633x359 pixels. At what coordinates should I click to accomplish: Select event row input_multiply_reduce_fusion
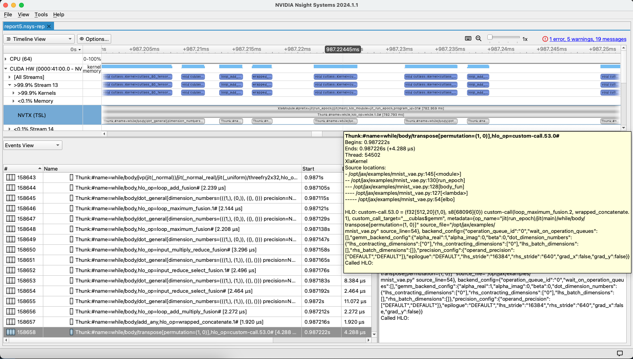(x=187, y=250)
